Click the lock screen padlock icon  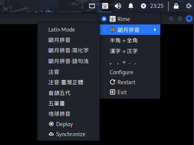(176, 6)
